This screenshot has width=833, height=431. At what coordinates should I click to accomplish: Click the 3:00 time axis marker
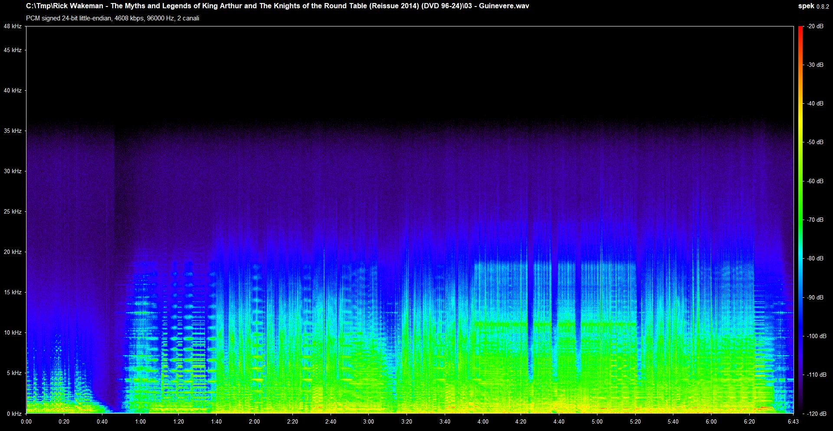point(368,421)
